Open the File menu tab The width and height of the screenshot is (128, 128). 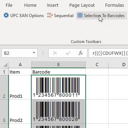pyautogui.click(x=9, y=5)
